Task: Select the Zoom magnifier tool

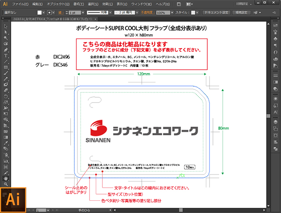Action: click(x=6, y=184)
